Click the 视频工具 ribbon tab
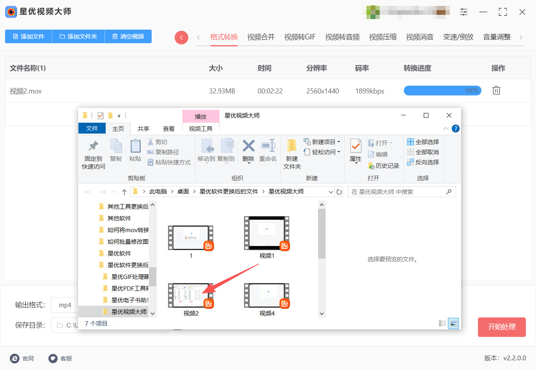Image resolution: width=536 pixels, height=370 pixels. click(x=201, y=129)
